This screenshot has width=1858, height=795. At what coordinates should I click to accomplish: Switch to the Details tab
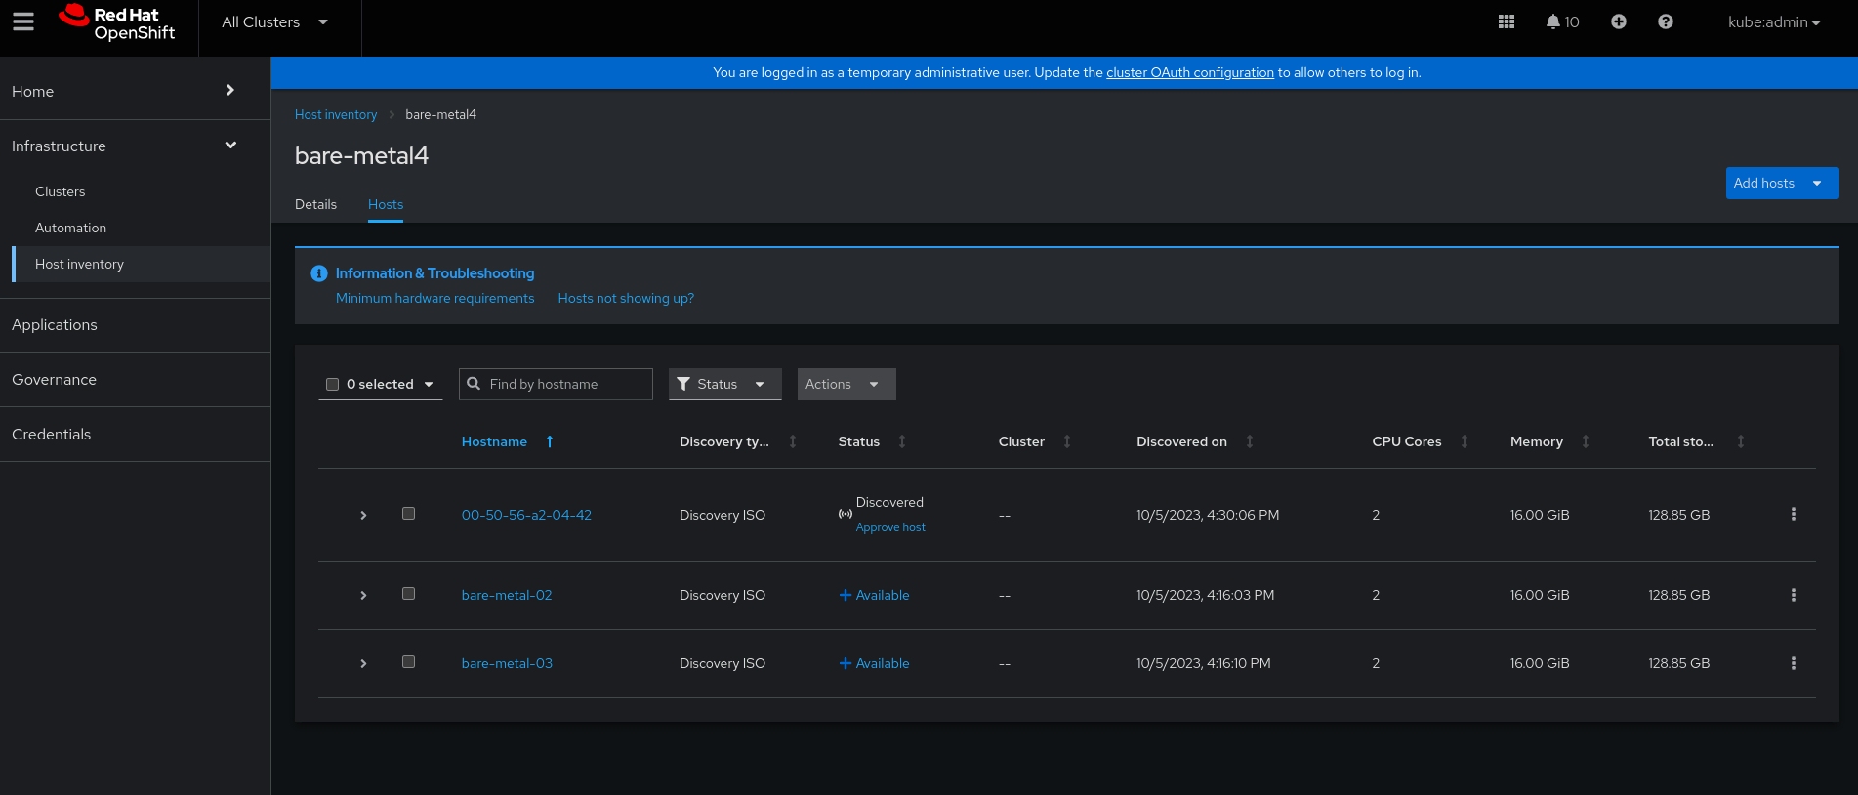[315, 204]
